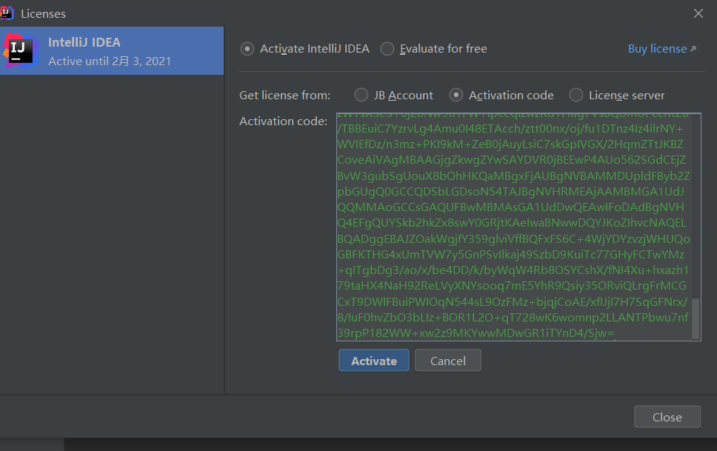Viewport: 717px width, 451px height.
Task: Open the Buy license link
Action: (x=657, y=49)
